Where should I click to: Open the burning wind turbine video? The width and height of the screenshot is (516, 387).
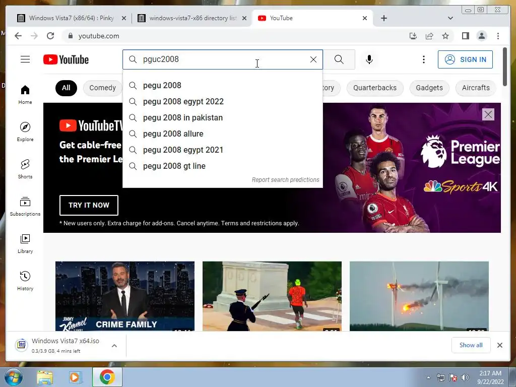(419, 296)
